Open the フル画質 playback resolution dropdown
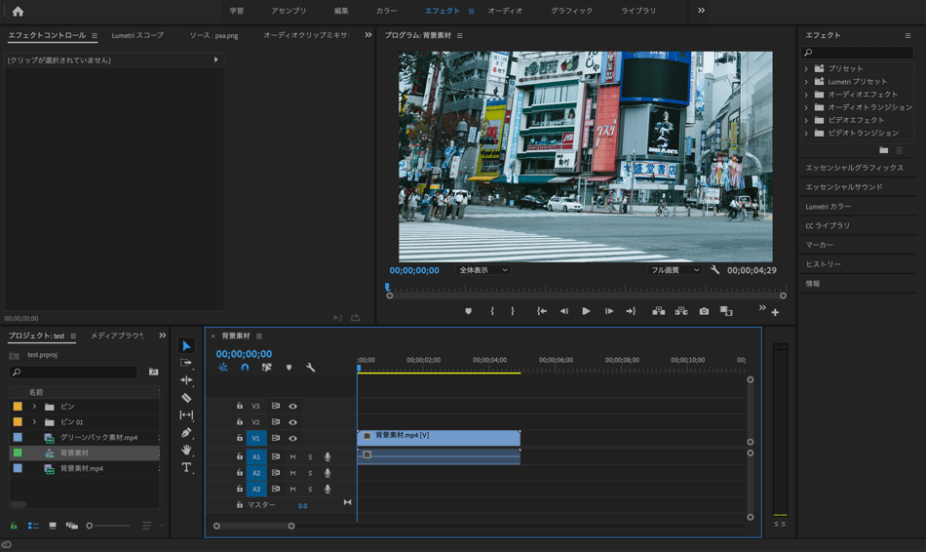Viewport: 926px width, 552px height. 675,270
